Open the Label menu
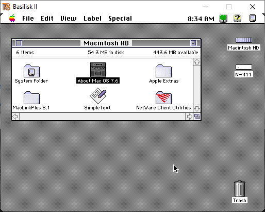This screenshot has height=212, width=265. [92, 19]
